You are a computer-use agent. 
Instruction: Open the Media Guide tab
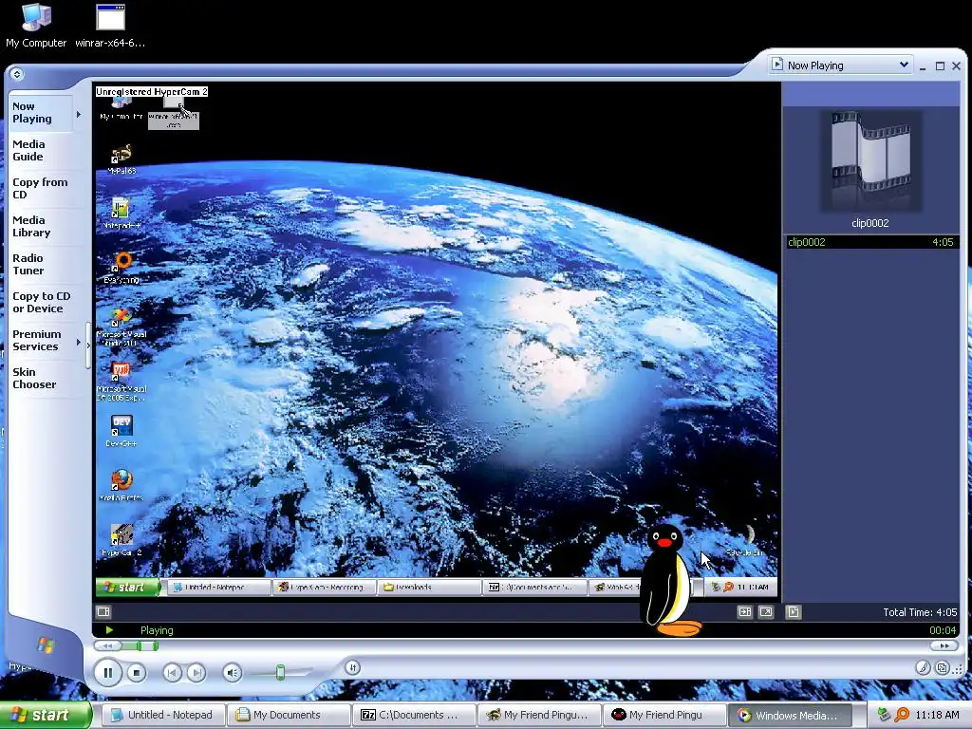[40, 150]
